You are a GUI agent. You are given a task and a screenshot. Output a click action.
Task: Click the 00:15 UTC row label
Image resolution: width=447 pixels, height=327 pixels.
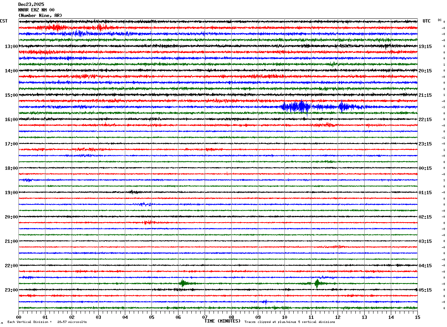click(x=425, y=168)
